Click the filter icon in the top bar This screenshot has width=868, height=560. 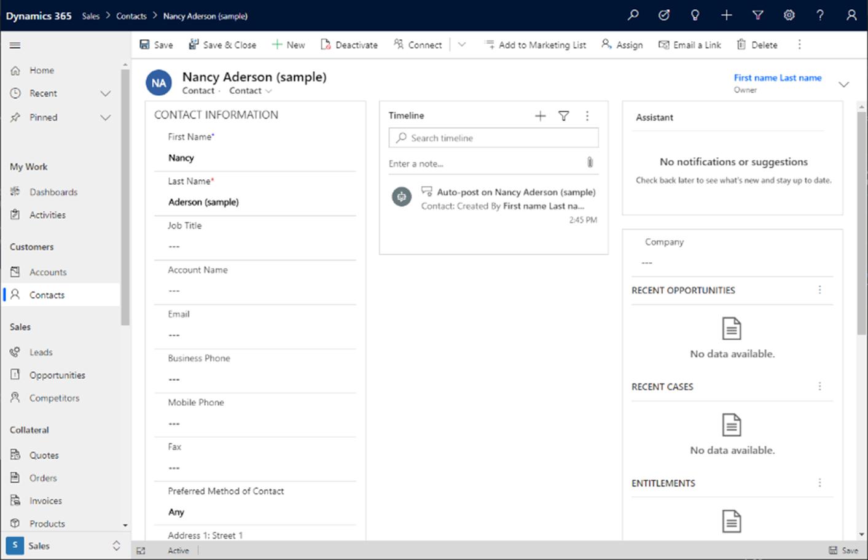(757, 15)
